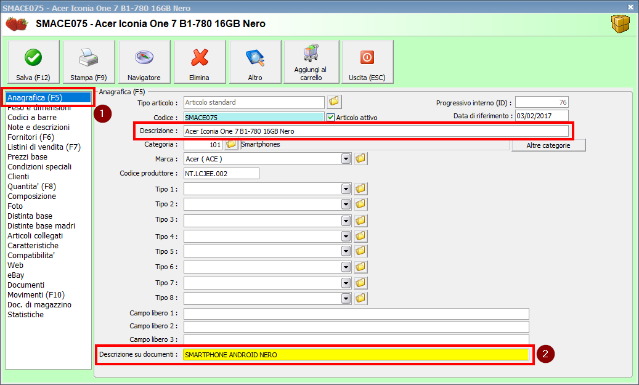Open folder lookup beside Tipo 8
Viewport: 639px width, 385px height.
[x=360, y=298]
